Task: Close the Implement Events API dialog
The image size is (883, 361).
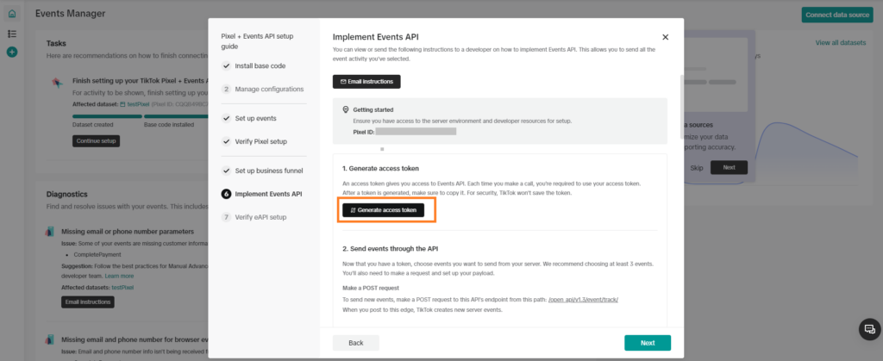Action: point(665,38)
